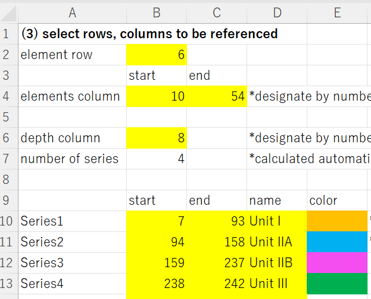The height and width of the screenshot is (299, 371).
Task: Click Series3 start value 159
Action: click(157, 263)
